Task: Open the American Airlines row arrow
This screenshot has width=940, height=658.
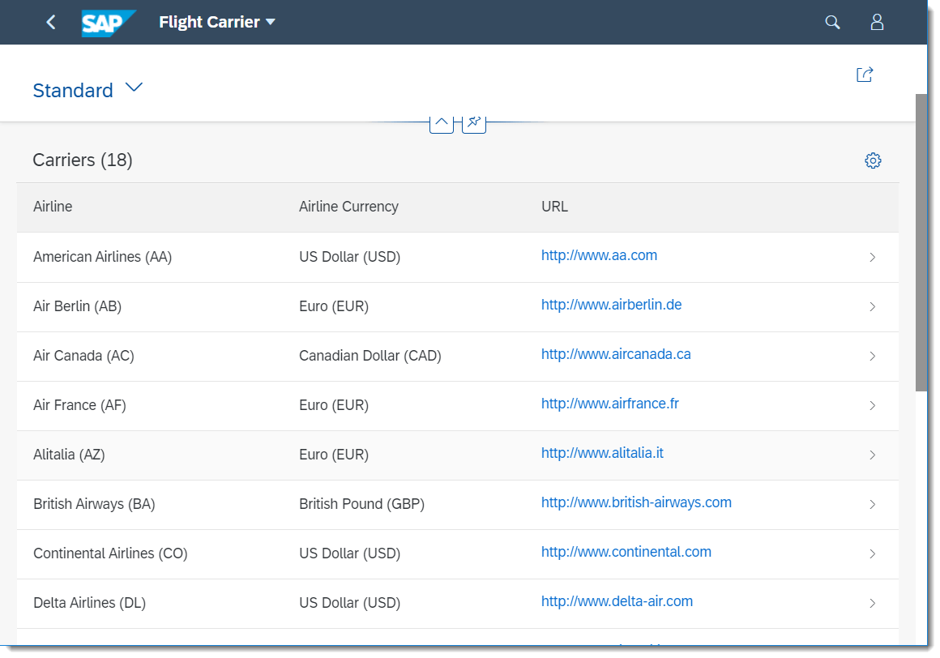Action: point(872,258)
